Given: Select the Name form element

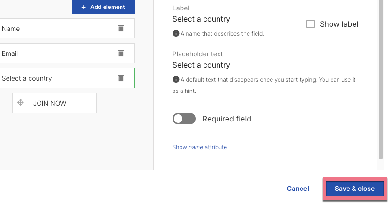Looking at the screenshot, I should tap(56, 29).
